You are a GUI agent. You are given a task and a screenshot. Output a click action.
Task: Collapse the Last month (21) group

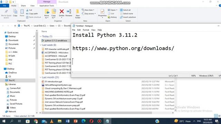41,77
